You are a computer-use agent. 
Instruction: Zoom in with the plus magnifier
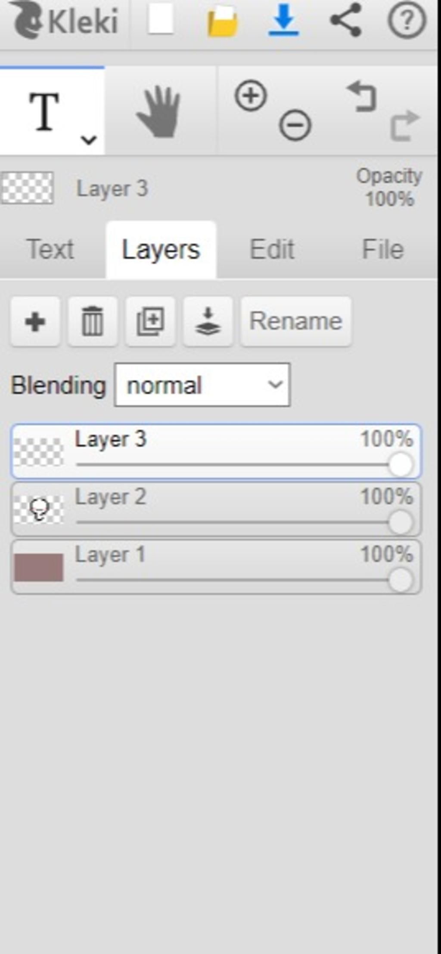[x=251, y=95]
